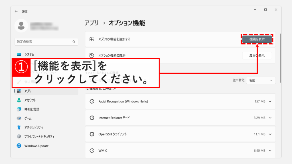Click アプリ breadcrumb link in header
Screen dimensions: 292x164
92,23
